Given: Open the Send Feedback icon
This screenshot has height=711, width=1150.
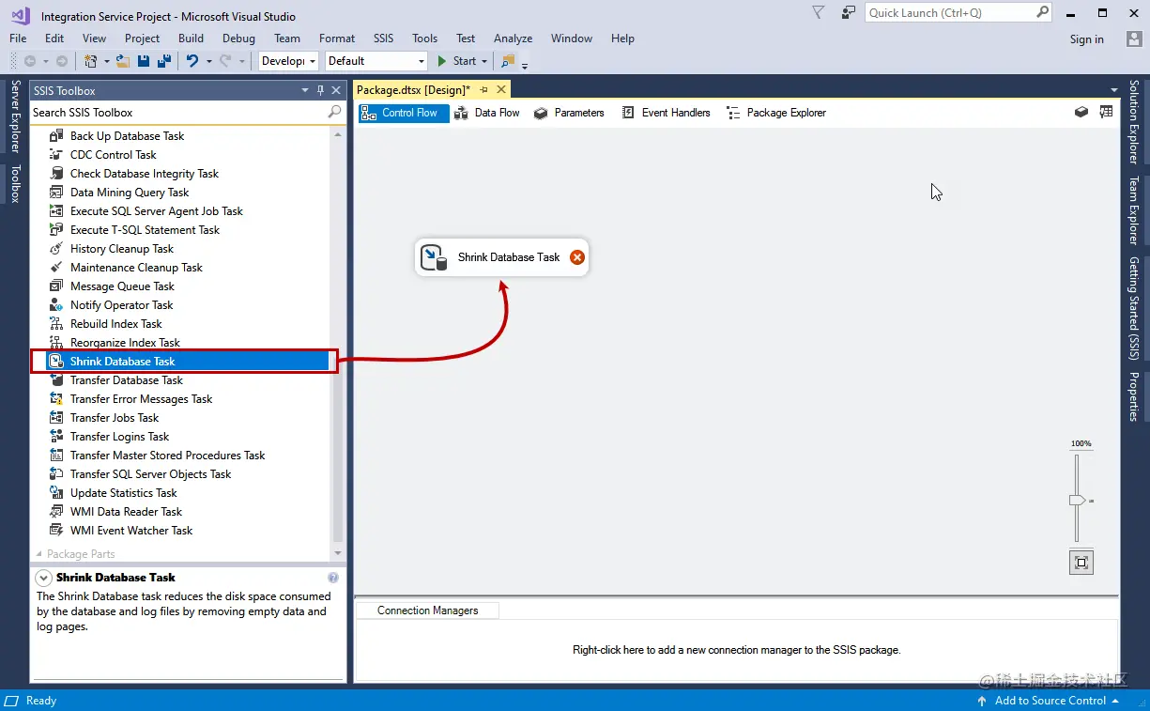Looking at the screenshot, I should pyautogui.click(x=849, y=13).
